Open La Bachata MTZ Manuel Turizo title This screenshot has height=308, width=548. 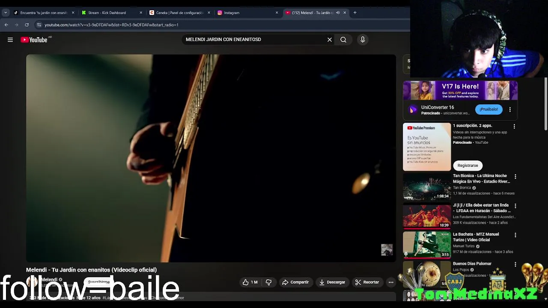476,237
